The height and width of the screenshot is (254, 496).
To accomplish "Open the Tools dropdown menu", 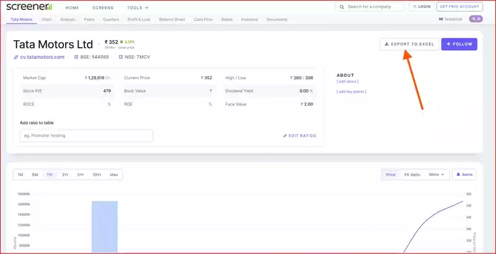I will tap(138, 7).
